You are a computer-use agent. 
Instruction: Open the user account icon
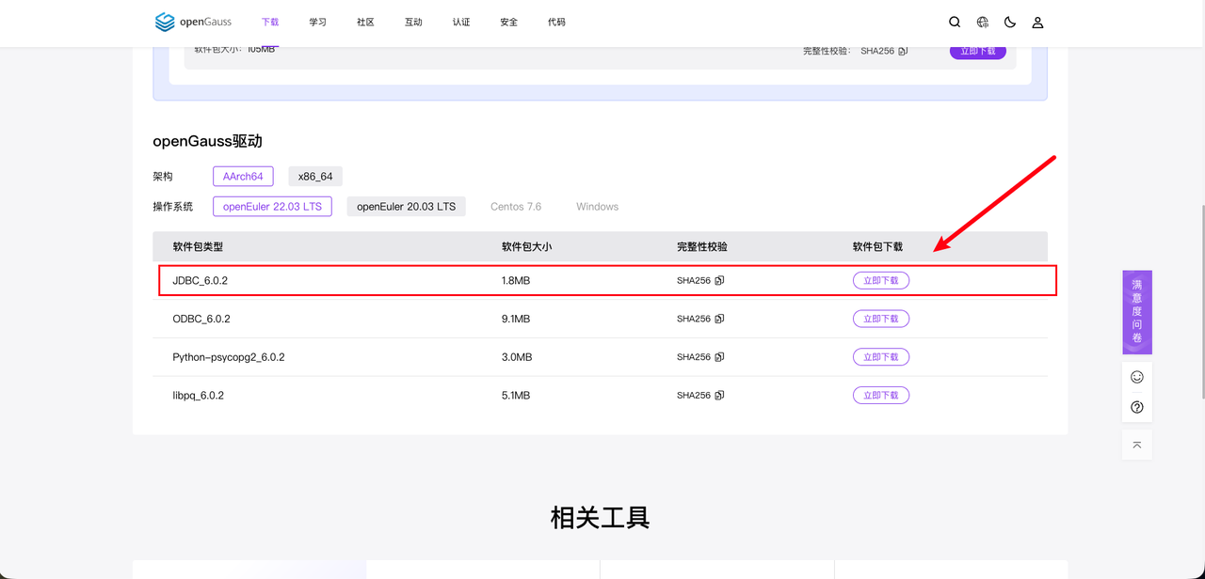(1036, 22)
